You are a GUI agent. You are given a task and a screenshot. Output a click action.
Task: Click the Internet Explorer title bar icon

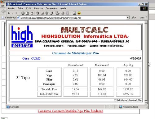pyautogui.click(x=8, y=4)
